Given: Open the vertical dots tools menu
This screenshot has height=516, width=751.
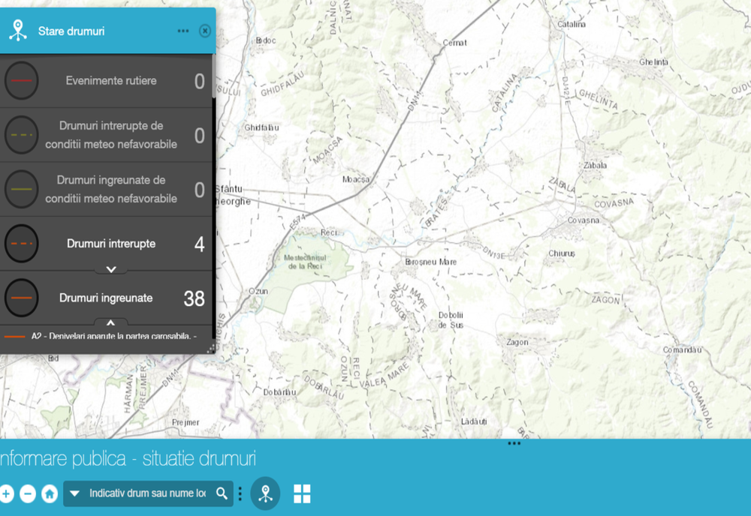Looking at the screenshot, I should coord(239,493).
